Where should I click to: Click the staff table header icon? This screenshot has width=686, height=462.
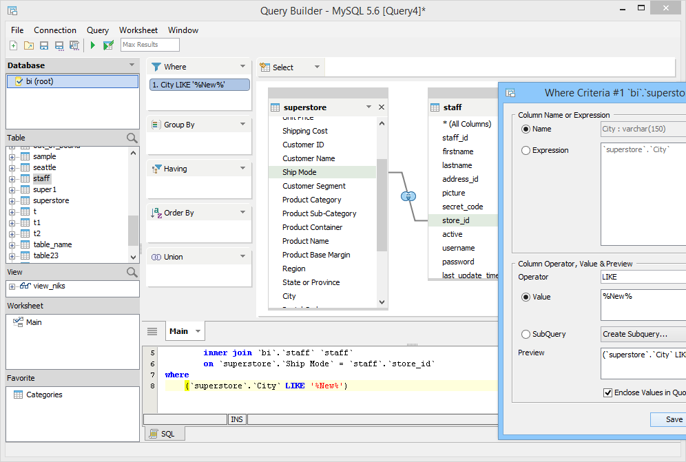click(435, 107)
